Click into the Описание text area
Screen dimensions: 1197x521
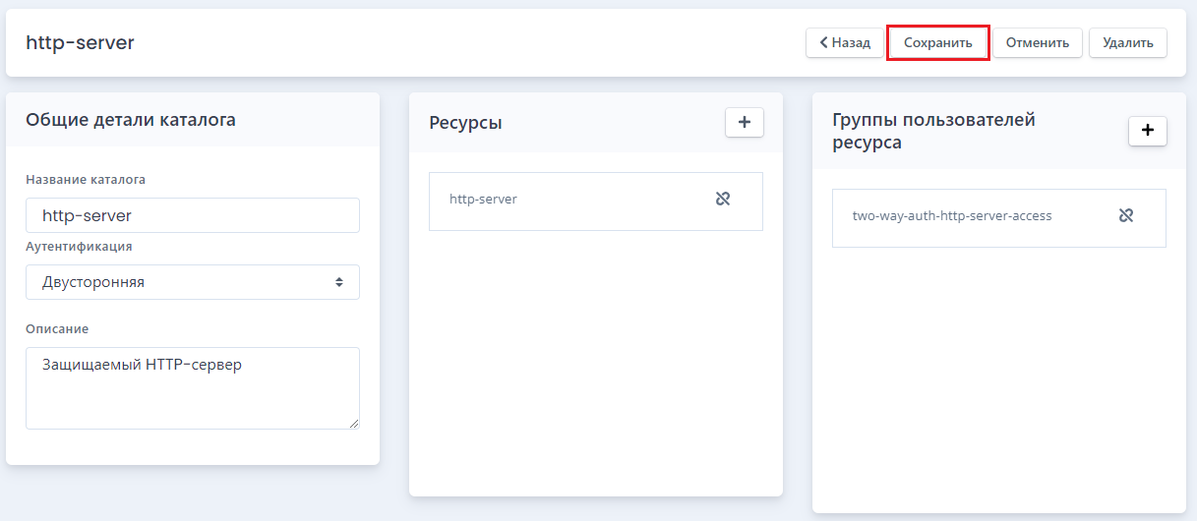(193, 388)
